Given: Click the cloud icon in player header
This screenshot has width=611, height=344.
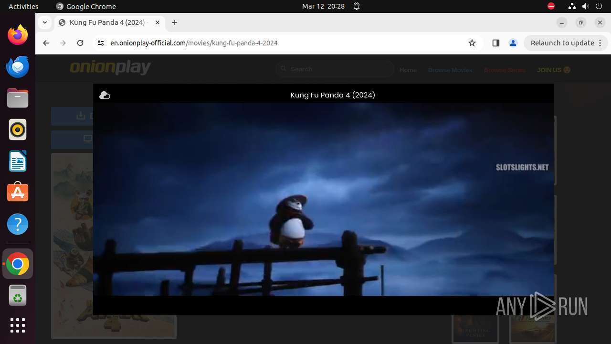Looking at the screenshot, I should click(x=105, y=96).
